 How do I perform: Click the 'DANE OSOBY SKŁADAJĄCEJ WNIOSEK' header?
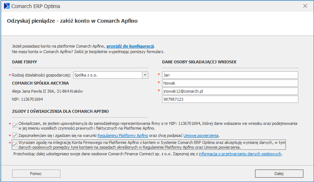[199, 62]
